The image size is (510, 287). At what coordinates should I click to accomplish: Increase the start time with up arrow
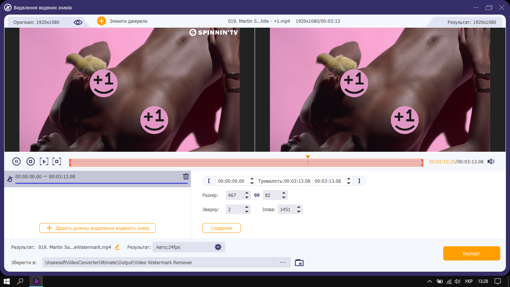(x=252, y=179)
